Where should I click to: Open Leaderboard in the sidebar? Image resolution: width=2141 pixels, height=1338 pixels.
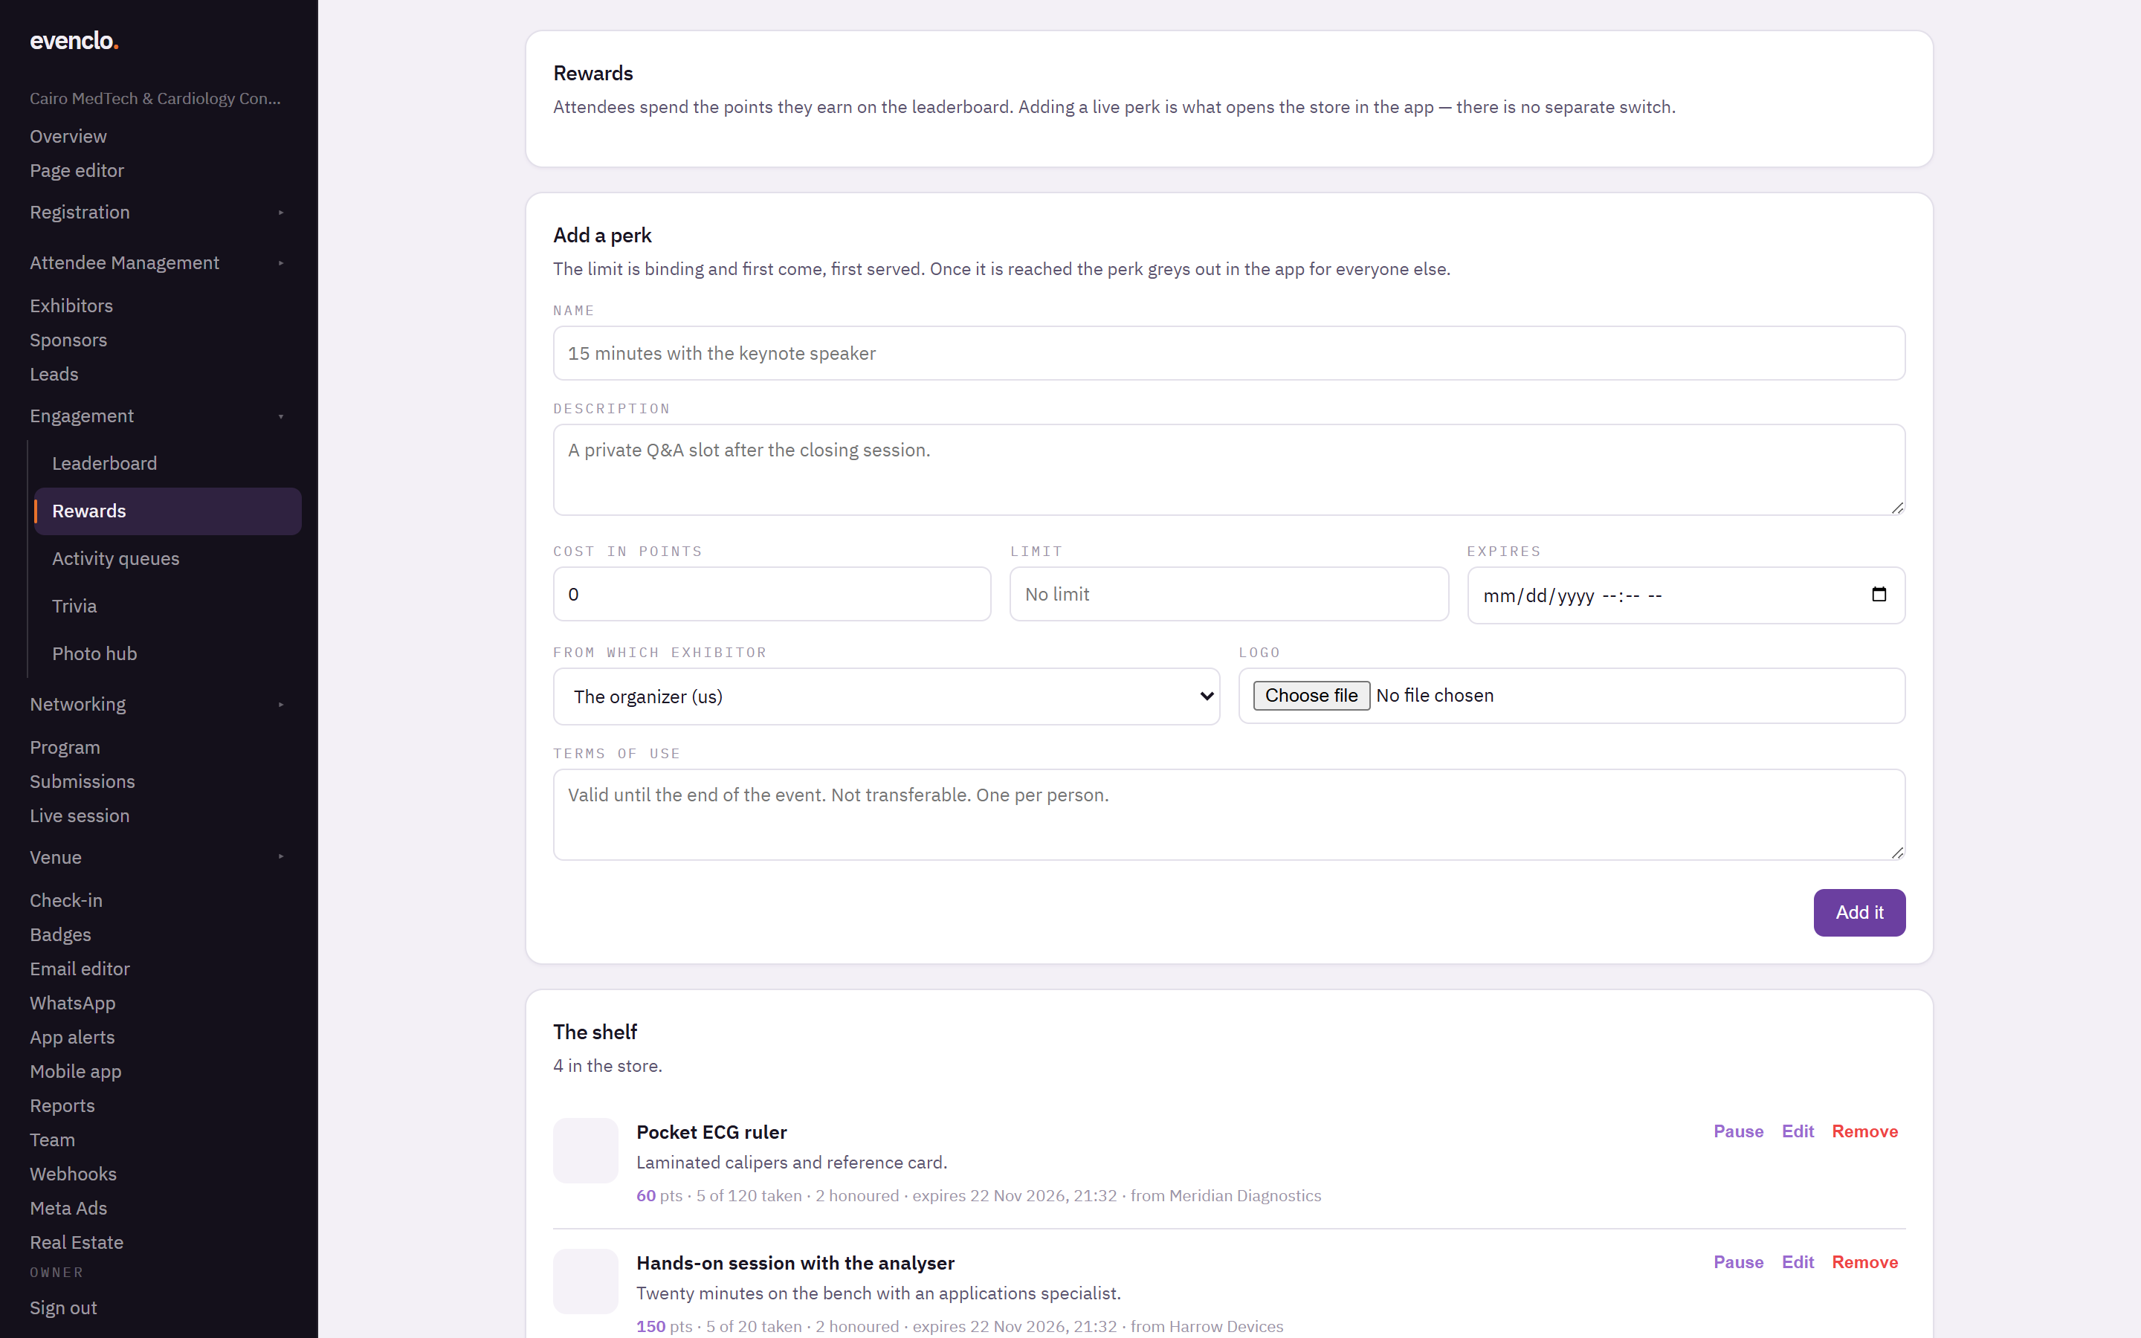[167, 464]
